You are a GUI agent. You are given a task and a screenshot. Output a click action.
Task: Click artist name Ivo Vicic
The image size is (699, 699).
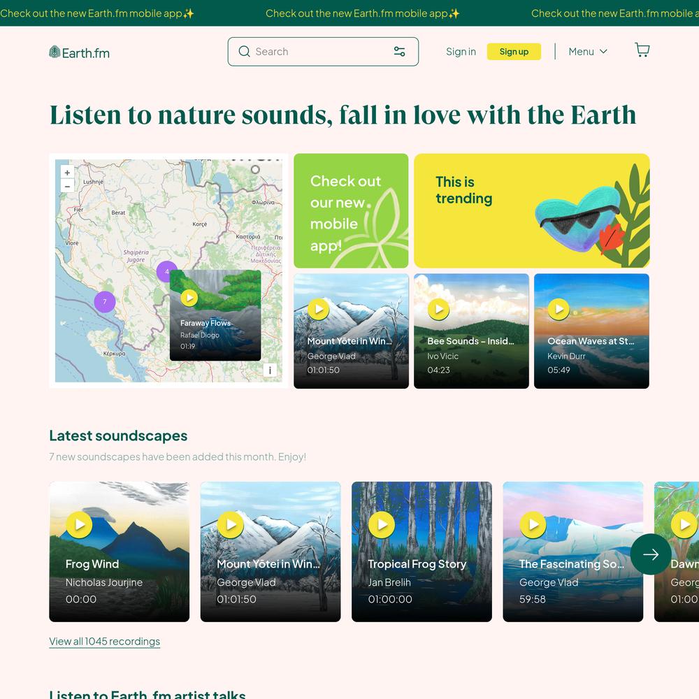[442, 356]
